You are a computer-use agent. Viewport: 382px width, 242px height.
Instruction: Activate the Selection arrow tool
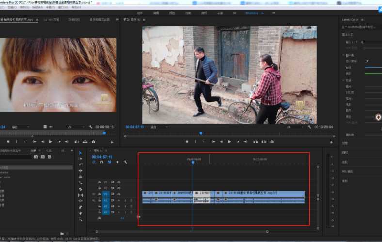click(x=80, y=153)
